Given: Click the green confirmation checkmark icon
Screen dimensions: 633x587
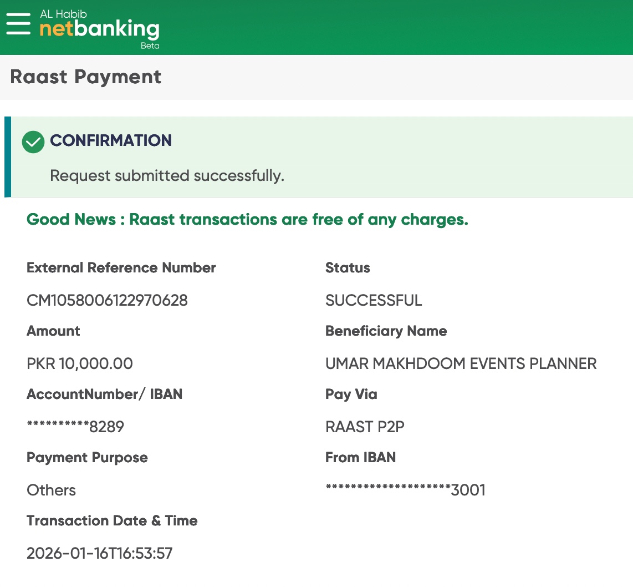Looking at the screenshot, I should (x=33, y=142).
